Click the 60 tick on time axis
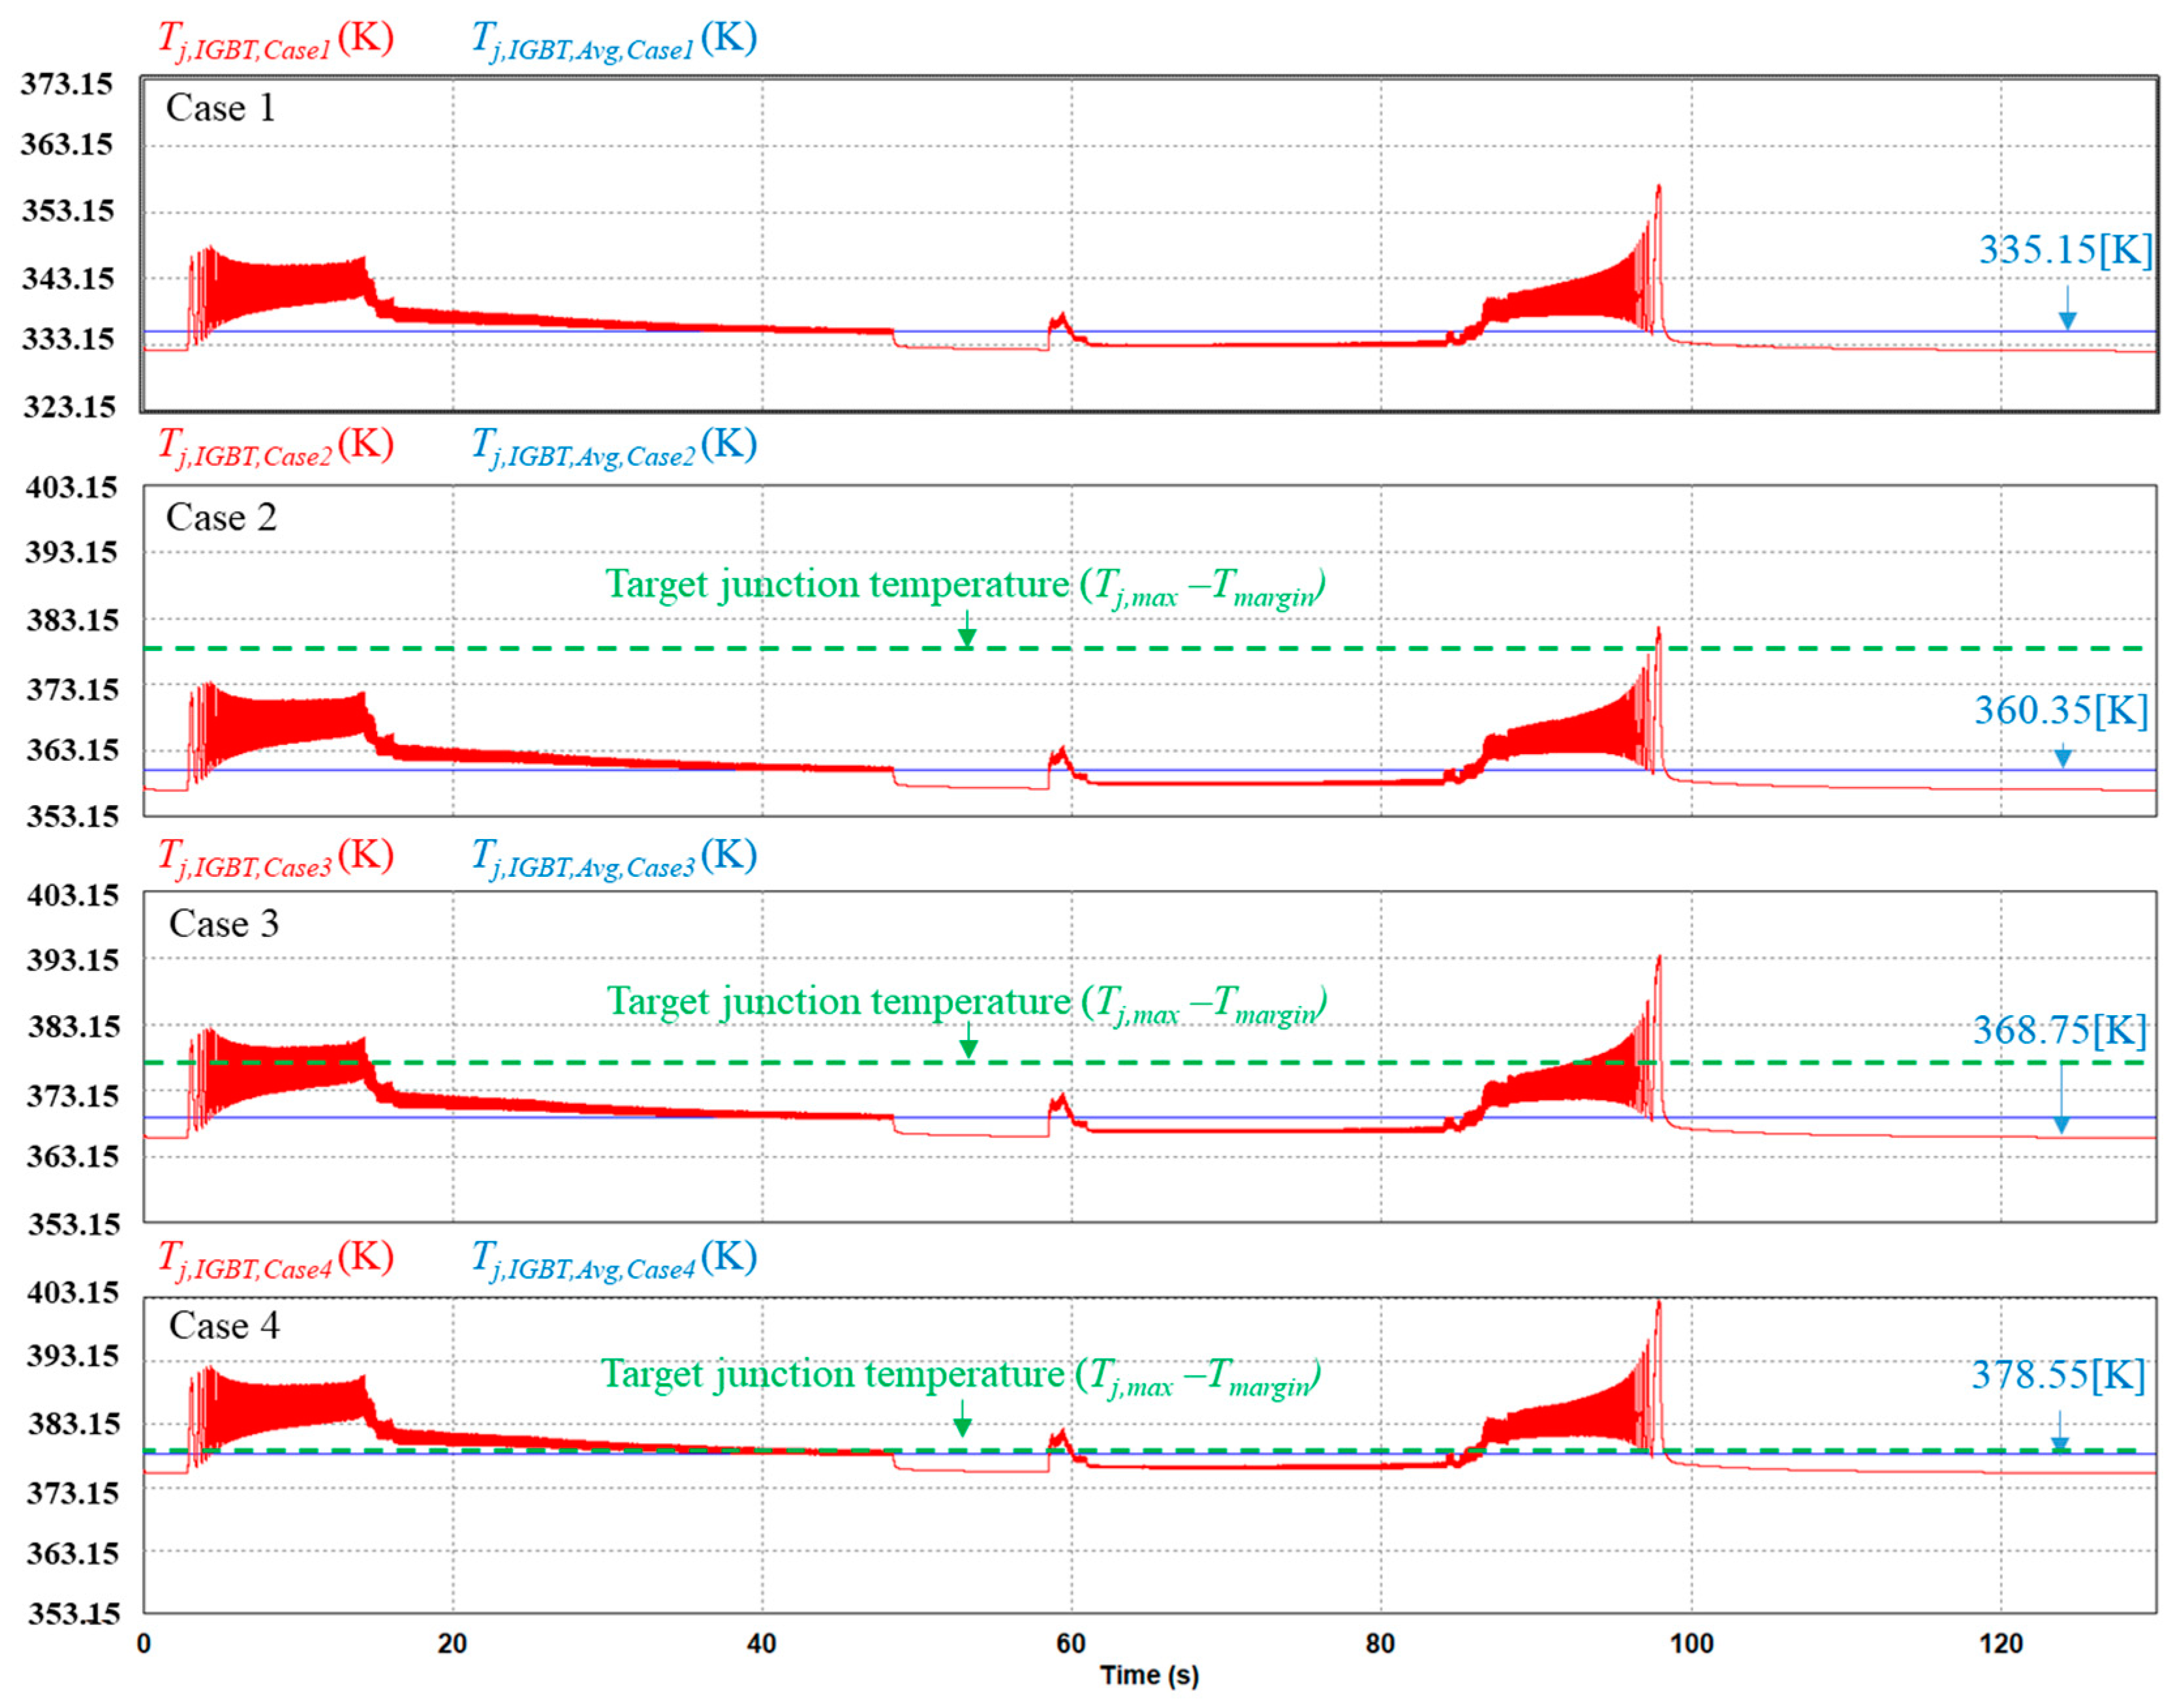The width and height of the screenshot is (2177, 1708). [x=1070, y=1643]
